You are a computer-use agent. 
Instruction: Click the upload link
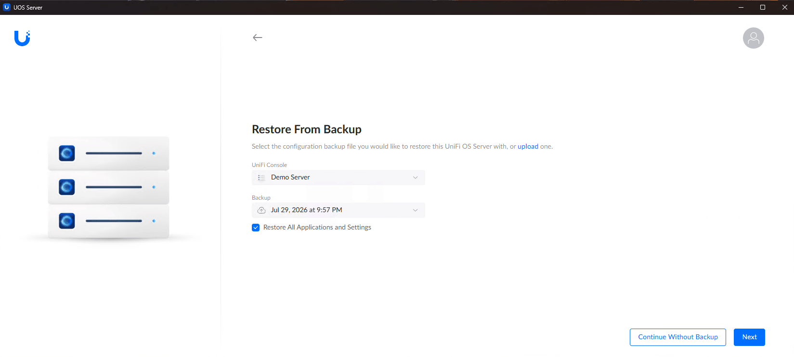click(x=528, y=146)
